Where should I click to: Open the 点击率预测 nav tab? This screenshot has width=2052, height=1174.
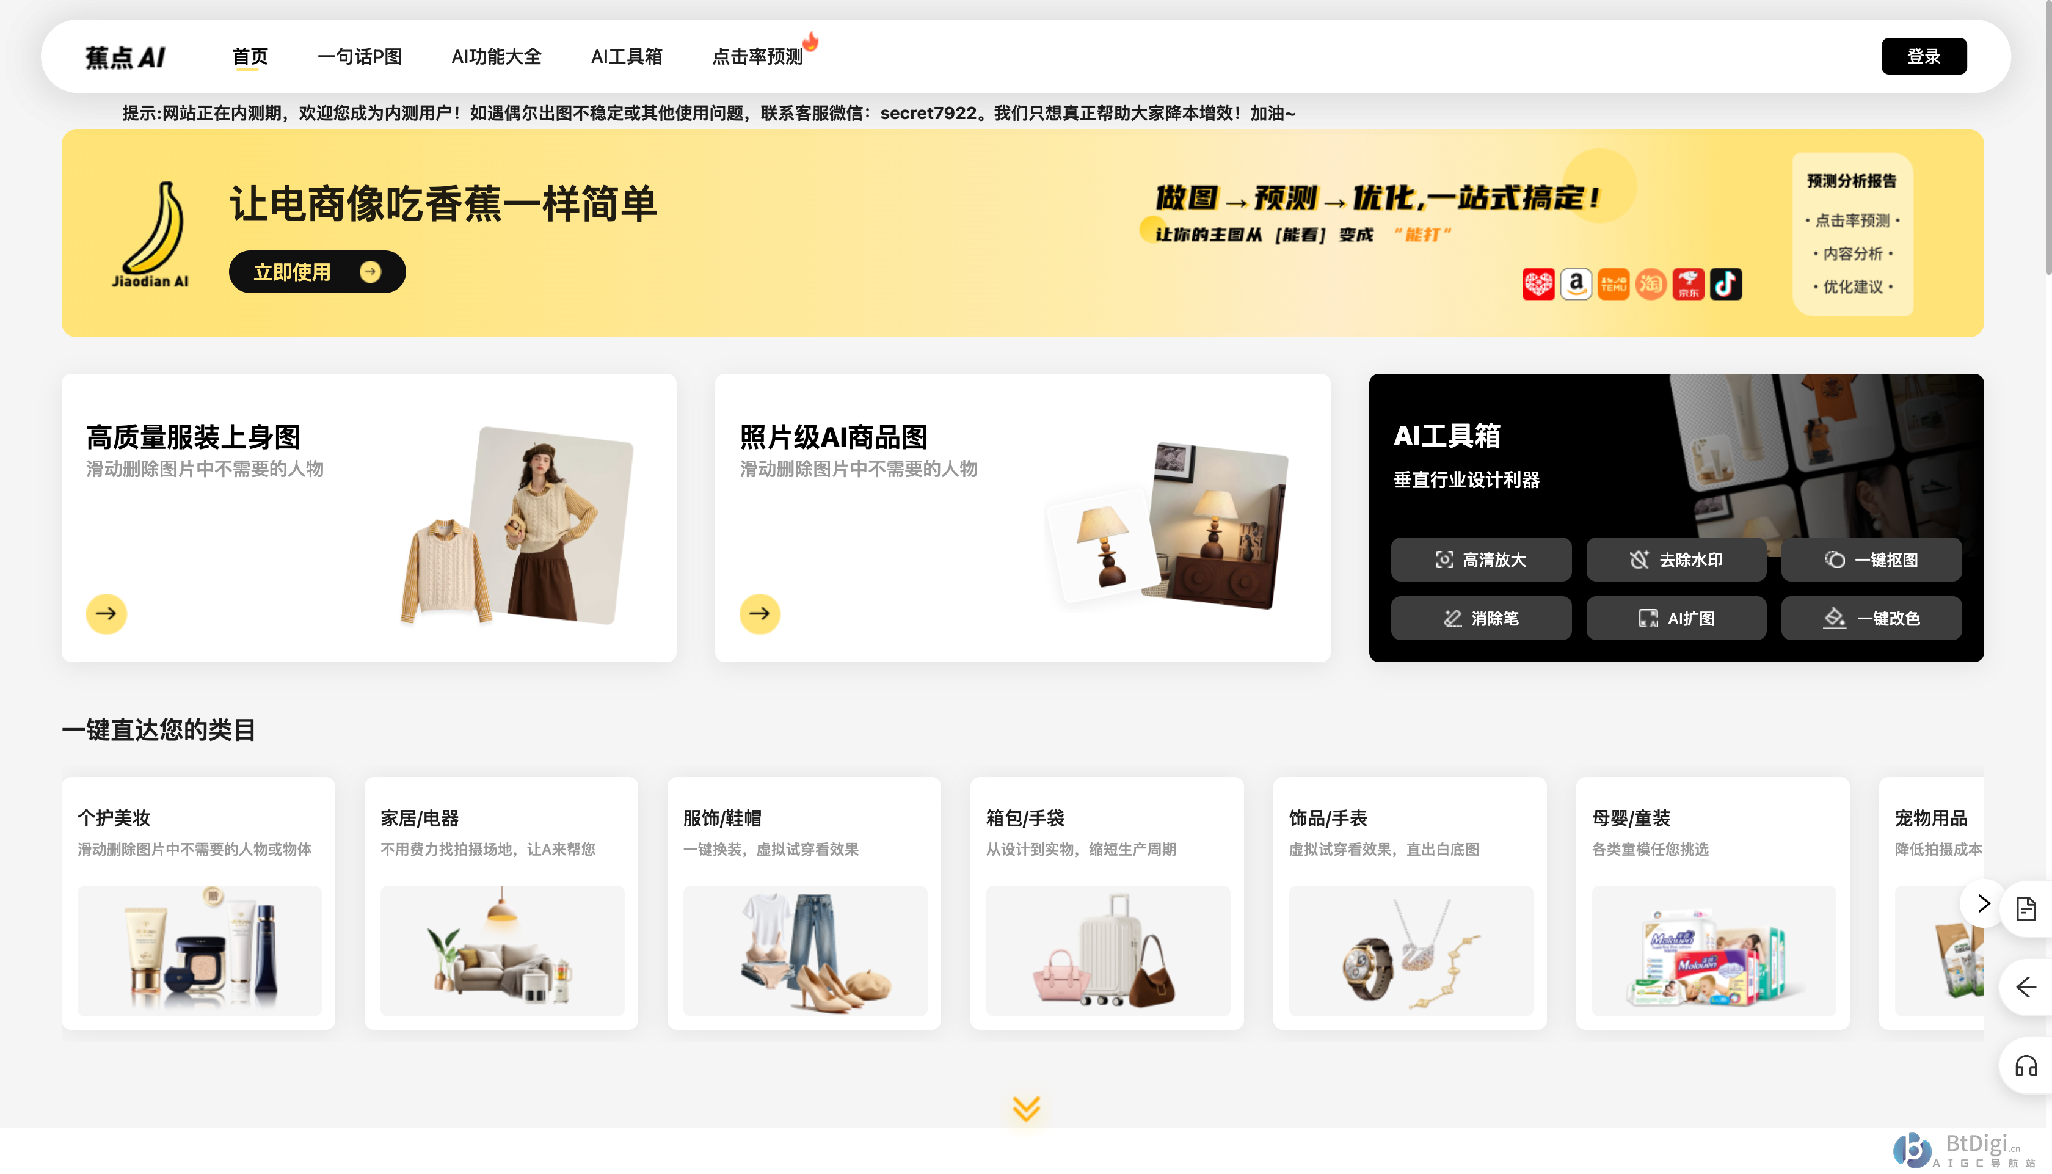coord(757,56)
